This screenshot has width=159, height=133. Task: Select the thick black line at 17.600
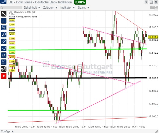coord(77,78)
